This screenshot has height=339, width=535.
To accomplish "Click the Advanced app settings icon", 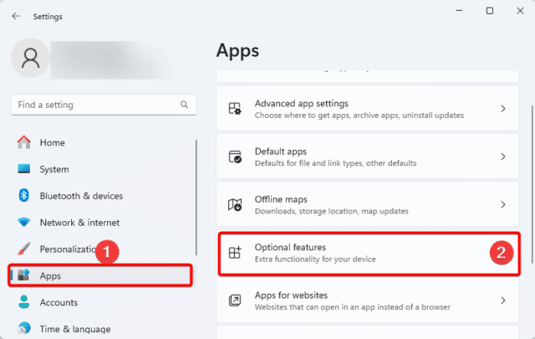I will tap(236, 109).
